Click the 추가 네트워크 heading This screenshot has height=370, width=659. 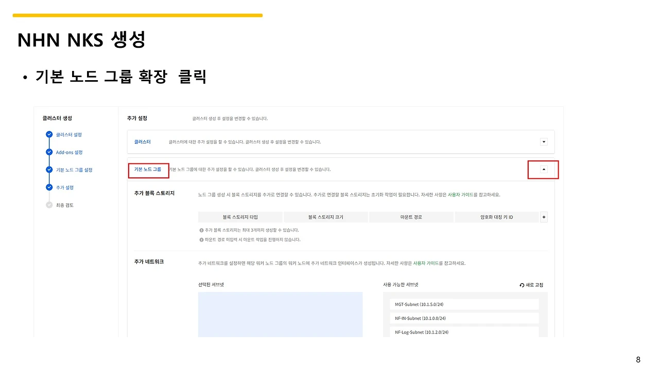tap(149, 262)
